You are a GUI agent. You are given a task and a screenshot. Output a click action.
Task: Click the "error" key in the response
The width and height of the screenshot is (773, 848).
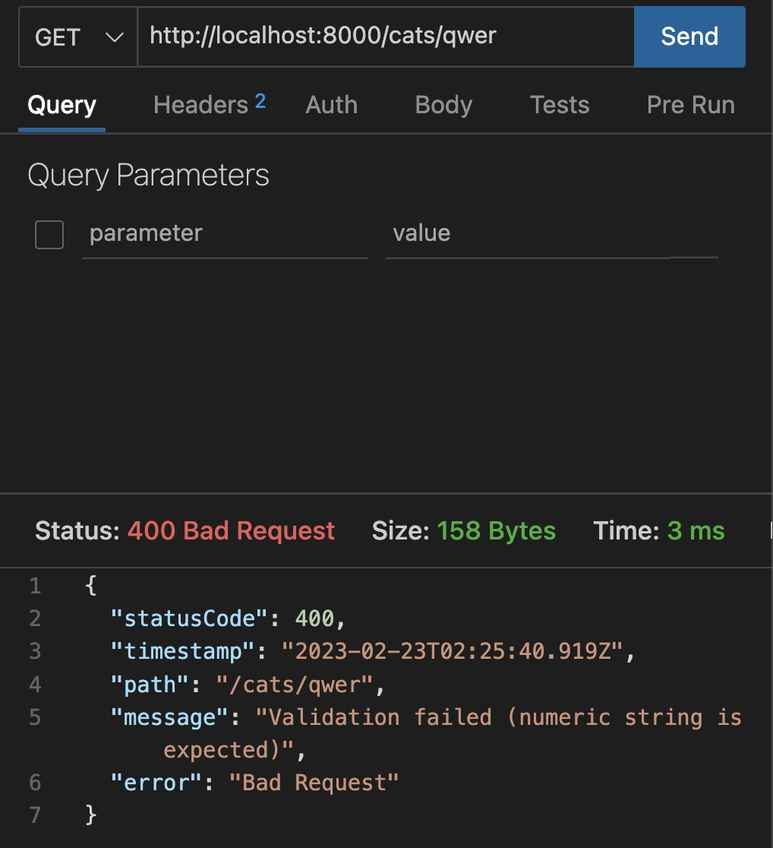coord(156,783)
